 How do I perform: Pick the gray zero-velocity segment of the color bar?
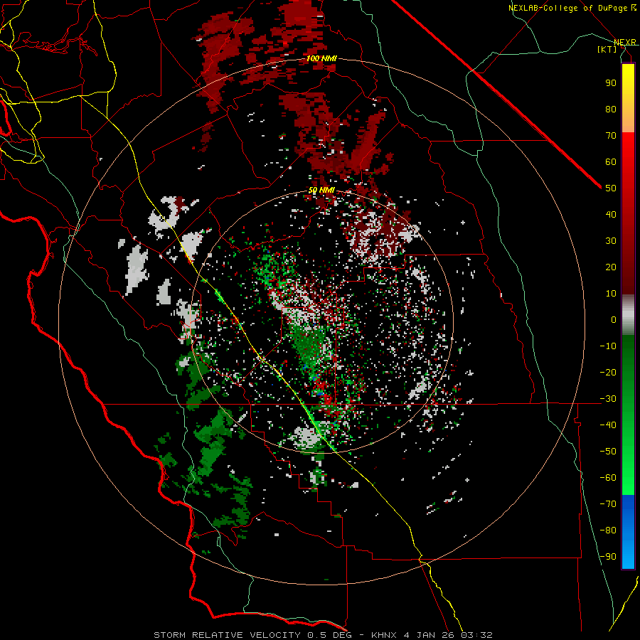click(628, 315)
